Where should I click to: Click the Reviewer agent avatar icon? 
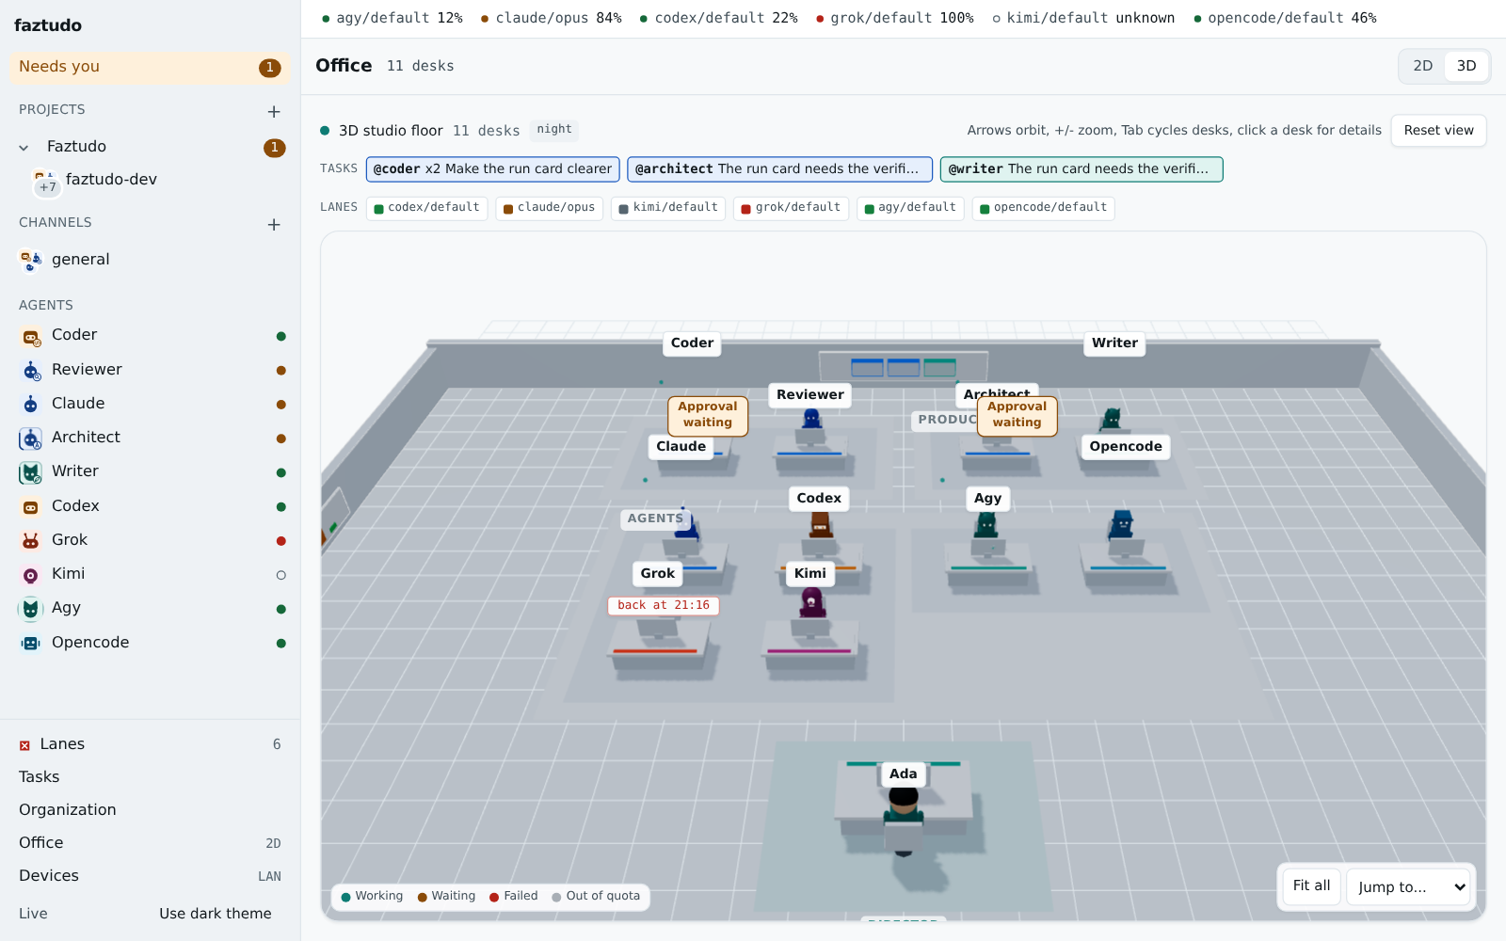coord(31,371)
